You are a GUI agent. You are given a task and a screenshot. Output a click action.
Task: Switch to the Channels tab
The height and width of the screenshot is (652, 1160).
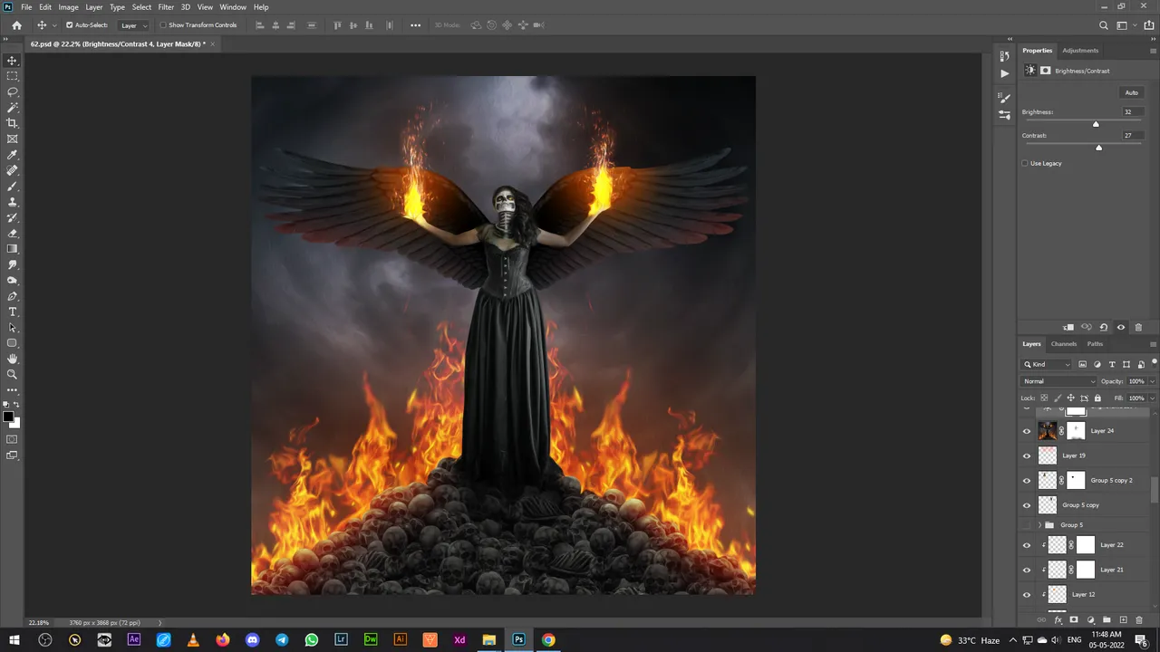click(1064, 344)
